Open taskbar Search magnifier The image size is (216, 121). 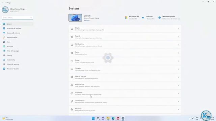coord(98,118)
